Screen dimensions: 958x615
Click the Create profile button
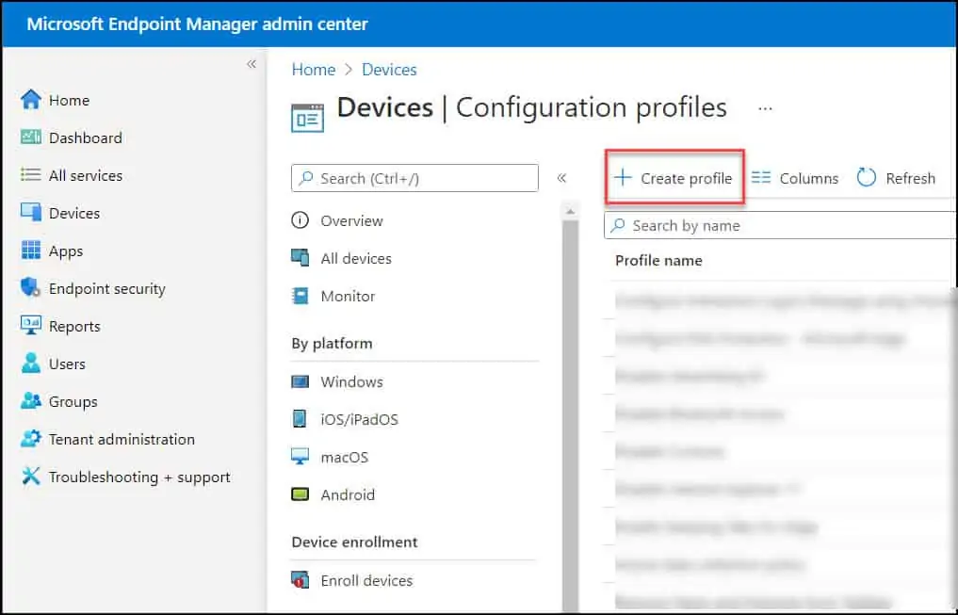tap(674, 177)
